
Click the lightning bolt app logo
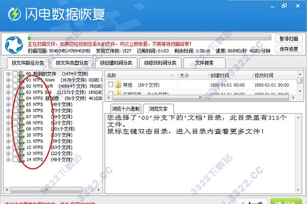tap(14, 14)
